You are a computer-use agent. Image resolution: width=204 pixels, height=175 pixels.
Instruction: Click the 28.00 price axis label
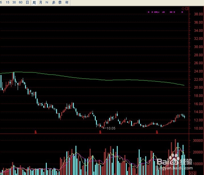click(198, 55)
